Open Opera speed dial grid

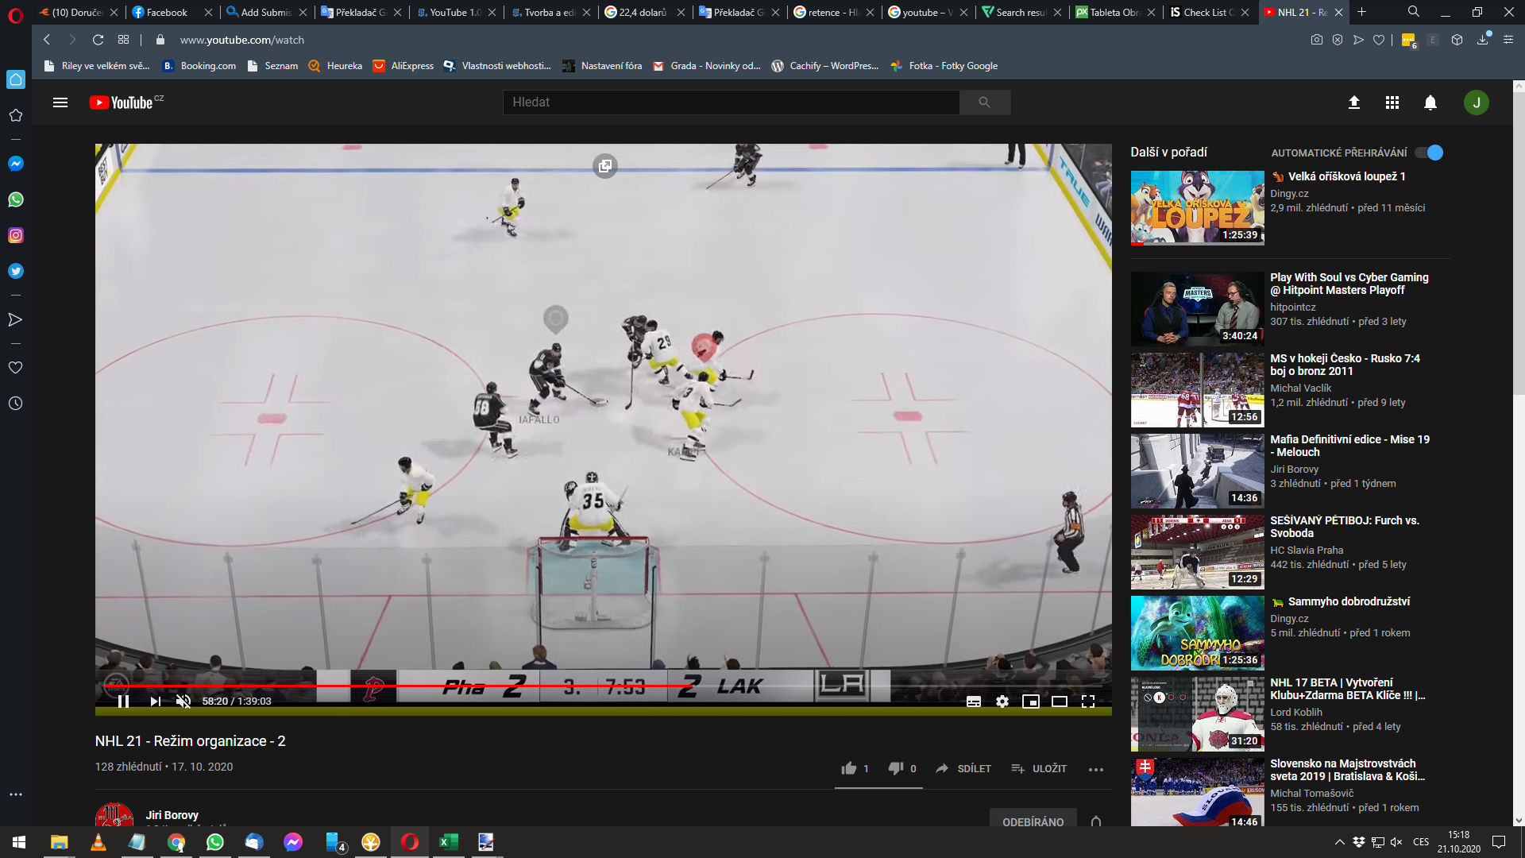pyautogui.click(x=123, y=40)
